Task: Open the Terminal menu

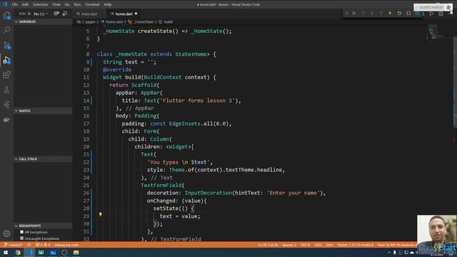Action: coord(92,4)
